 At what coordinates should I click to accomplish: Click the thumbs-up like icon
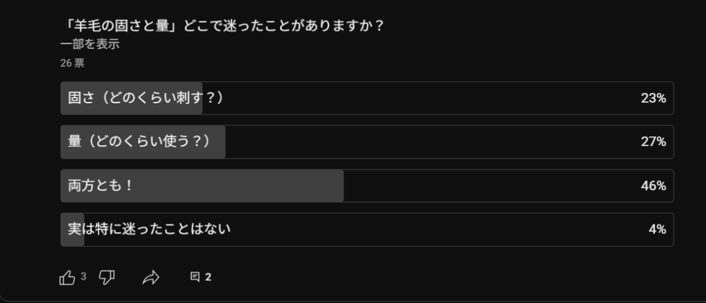coord(67,278)
